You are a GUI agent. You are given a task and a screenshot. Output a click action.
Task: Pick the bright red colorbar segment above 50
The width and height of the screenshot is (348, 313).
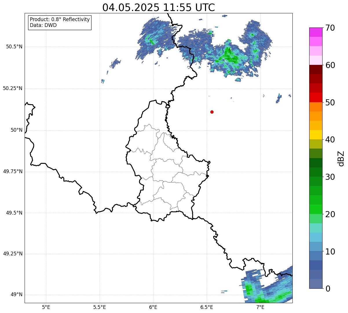tap(316, 98)
